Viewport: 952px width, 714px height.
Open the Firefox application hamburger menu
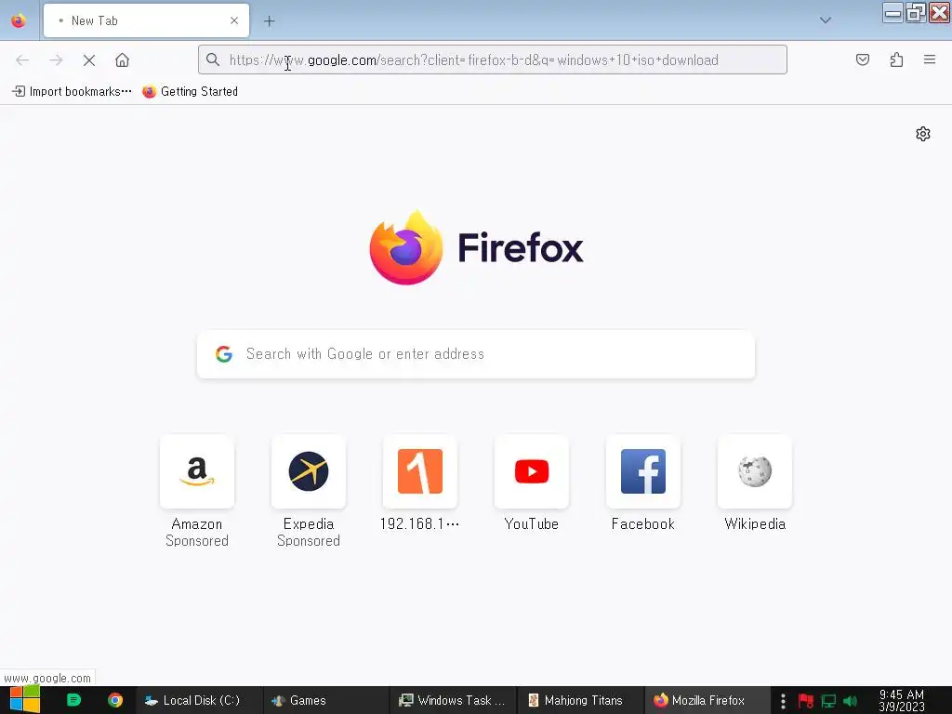click(930, 59)
